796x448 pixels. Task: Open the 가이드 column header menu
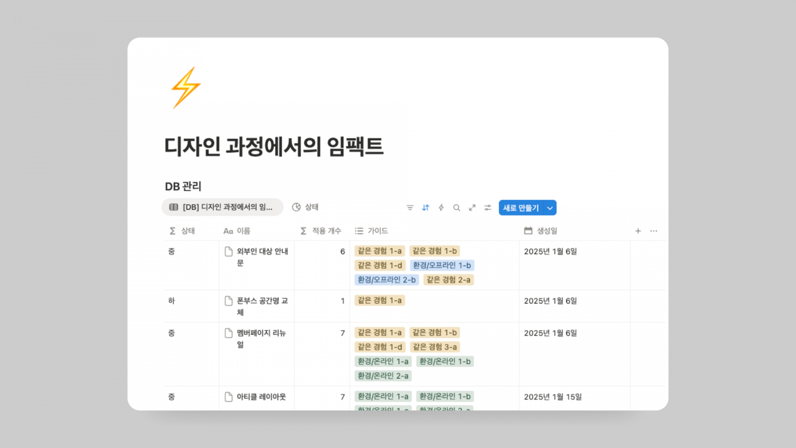[377, 231]
